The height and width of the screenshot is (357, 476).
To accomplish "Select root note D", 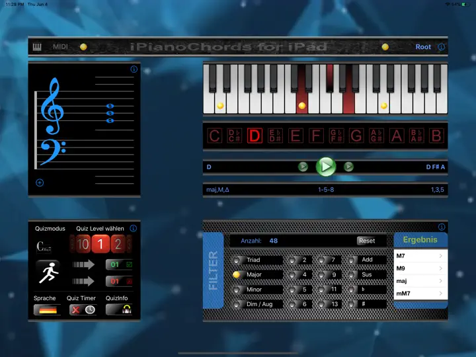I will point(255,136).
